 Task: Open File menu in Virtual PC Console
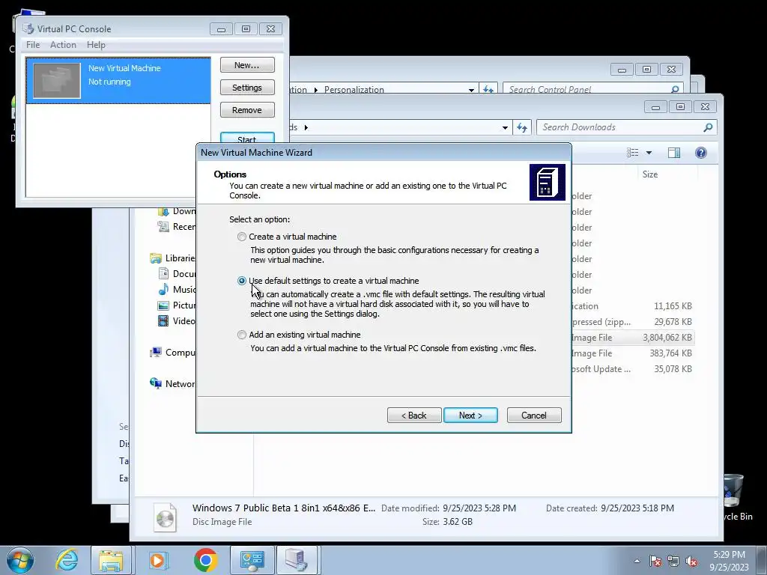33,44
